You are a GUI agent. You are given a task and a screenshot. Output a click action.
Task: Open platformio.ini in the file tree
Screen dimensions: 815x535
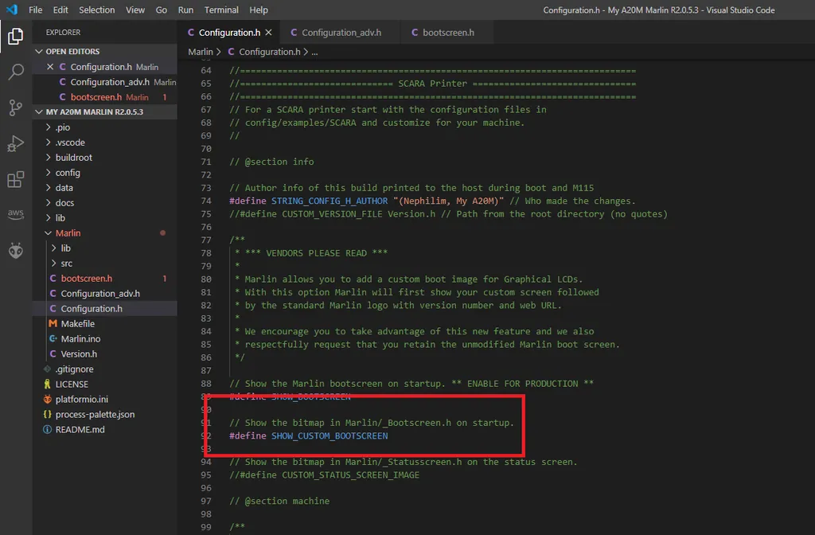[105, 400]
